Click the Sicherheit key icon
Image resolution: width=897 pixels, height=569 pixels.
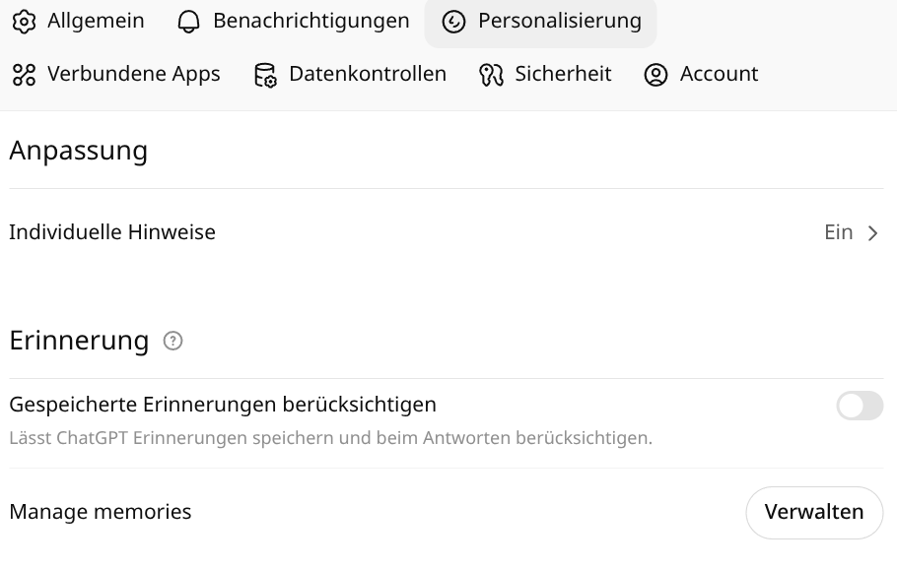coord(491,75)
